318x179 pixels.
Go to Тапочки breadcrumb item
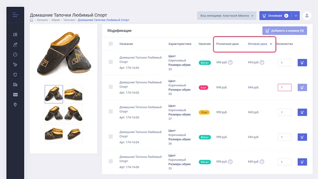pyautogui.click(x=69, y=20)
